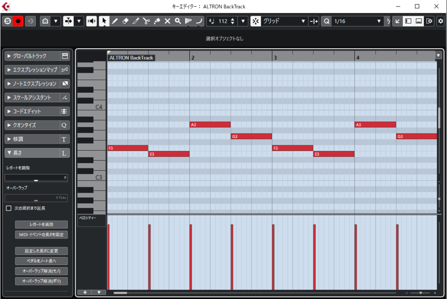Viewport: 447px width, 299px height.
Task: Collapse the 長さ section
Action: (x=31, y=153)
